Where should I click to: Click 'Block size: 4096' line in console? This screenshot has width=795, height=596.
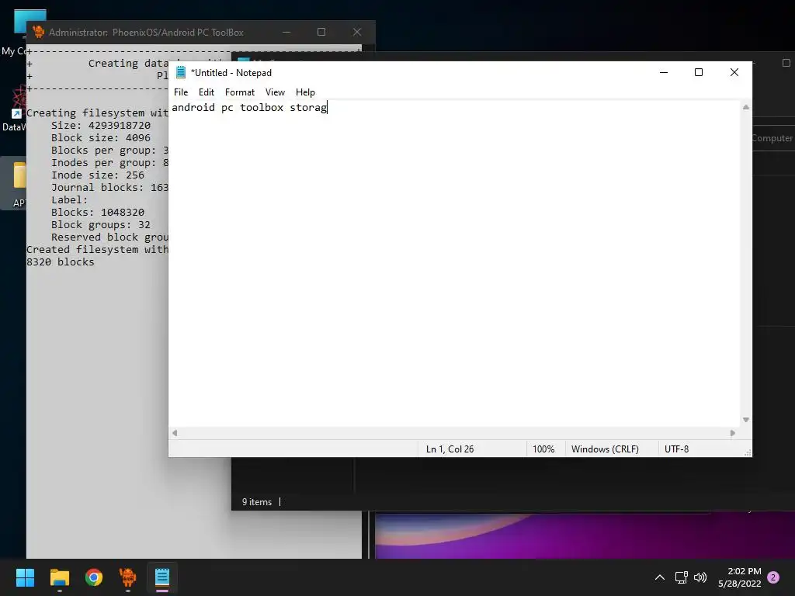[x=100, y=138]
